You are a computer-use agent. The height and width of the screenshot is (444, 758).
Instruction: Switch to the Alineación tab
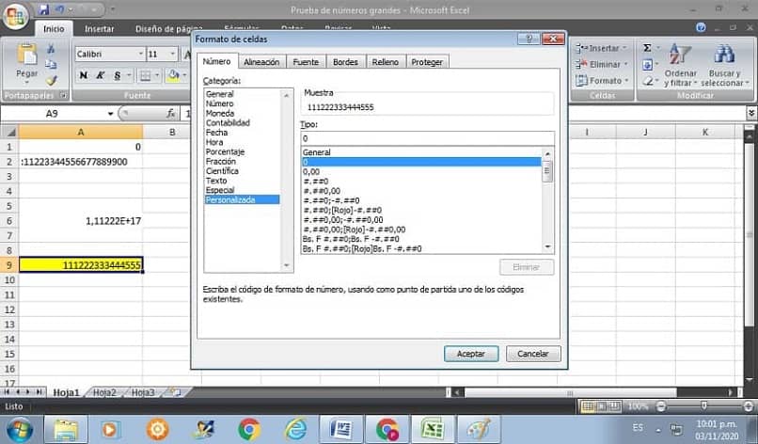point(261,62)
